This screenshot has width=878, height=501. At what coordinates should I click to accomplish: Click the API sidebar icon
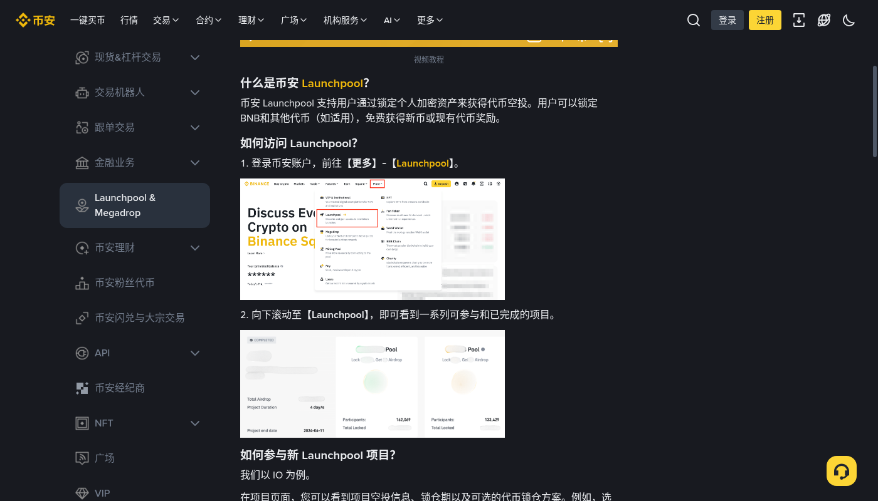pyautogui.click(x=82, y=353)
